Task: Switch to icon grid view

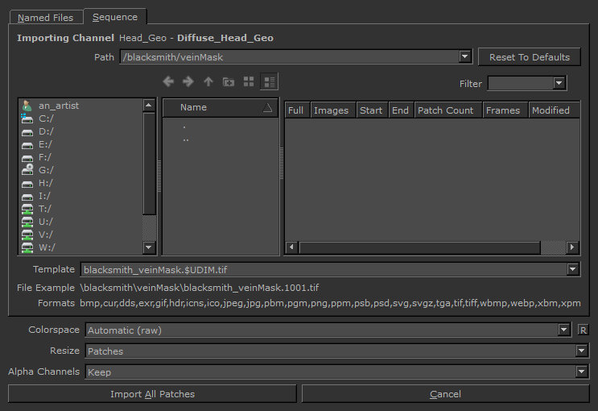Action: click(x=249, y=81)
